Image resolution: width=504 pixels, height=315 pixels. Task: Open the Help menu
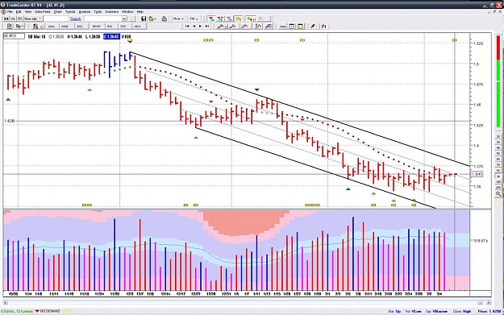[140, 11]
